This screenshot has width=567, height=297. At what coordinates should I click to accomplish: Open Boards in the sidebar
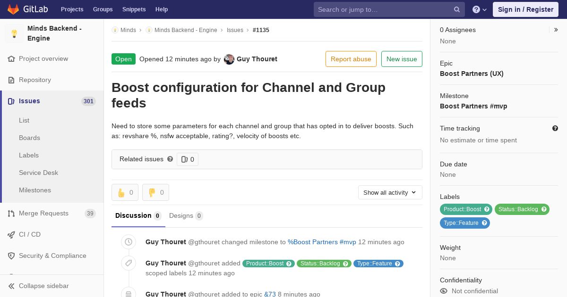pos(29,138)
